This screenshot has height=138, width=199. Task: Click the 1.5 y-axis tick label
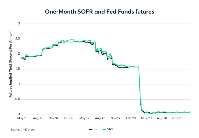[19, 69]
